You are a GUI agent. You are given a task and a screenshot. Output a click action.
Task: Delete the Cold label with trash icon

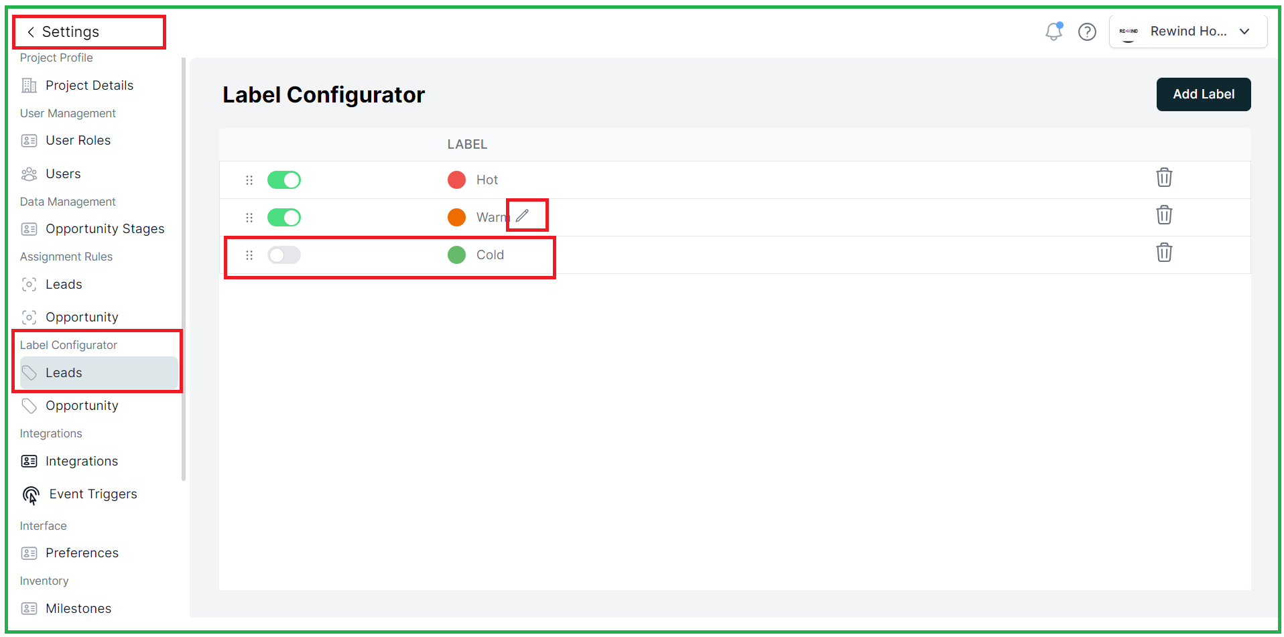click(x=1164, y=253)
